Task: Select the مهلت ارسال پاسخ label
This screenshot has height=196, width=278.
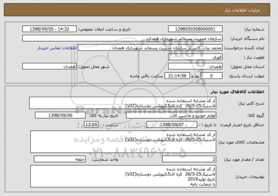Action: pos(247,76)
